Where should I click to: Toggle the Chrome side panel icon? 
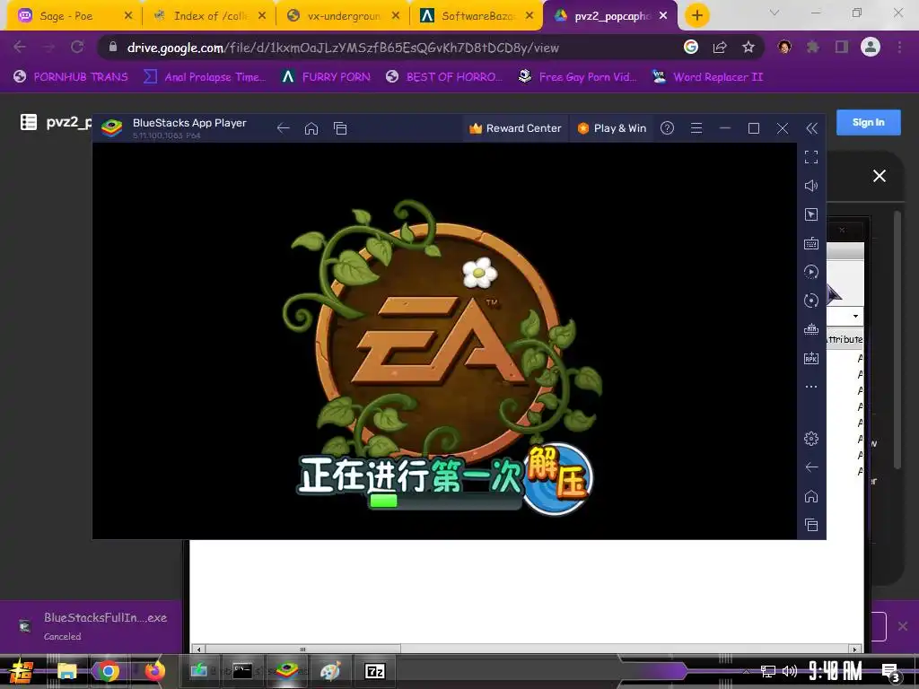click(x=842, y=47)
